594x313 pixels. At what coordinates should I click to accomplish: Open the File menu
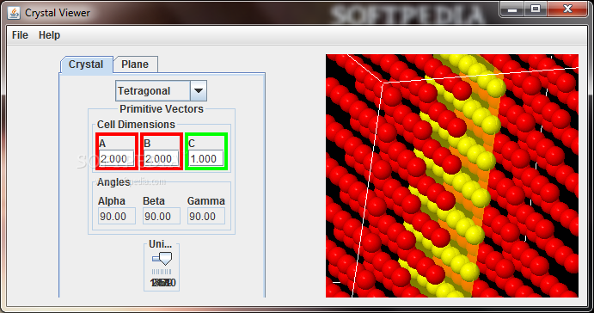[20, 35]
